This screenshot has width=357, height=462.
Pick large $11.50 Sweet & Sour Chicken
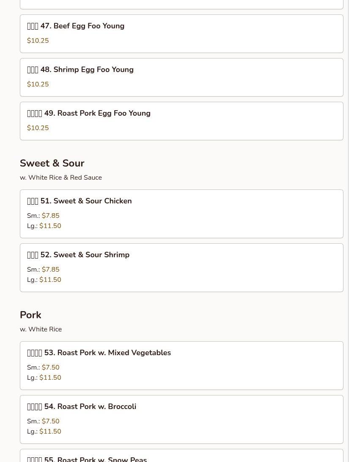click(50, 226)
